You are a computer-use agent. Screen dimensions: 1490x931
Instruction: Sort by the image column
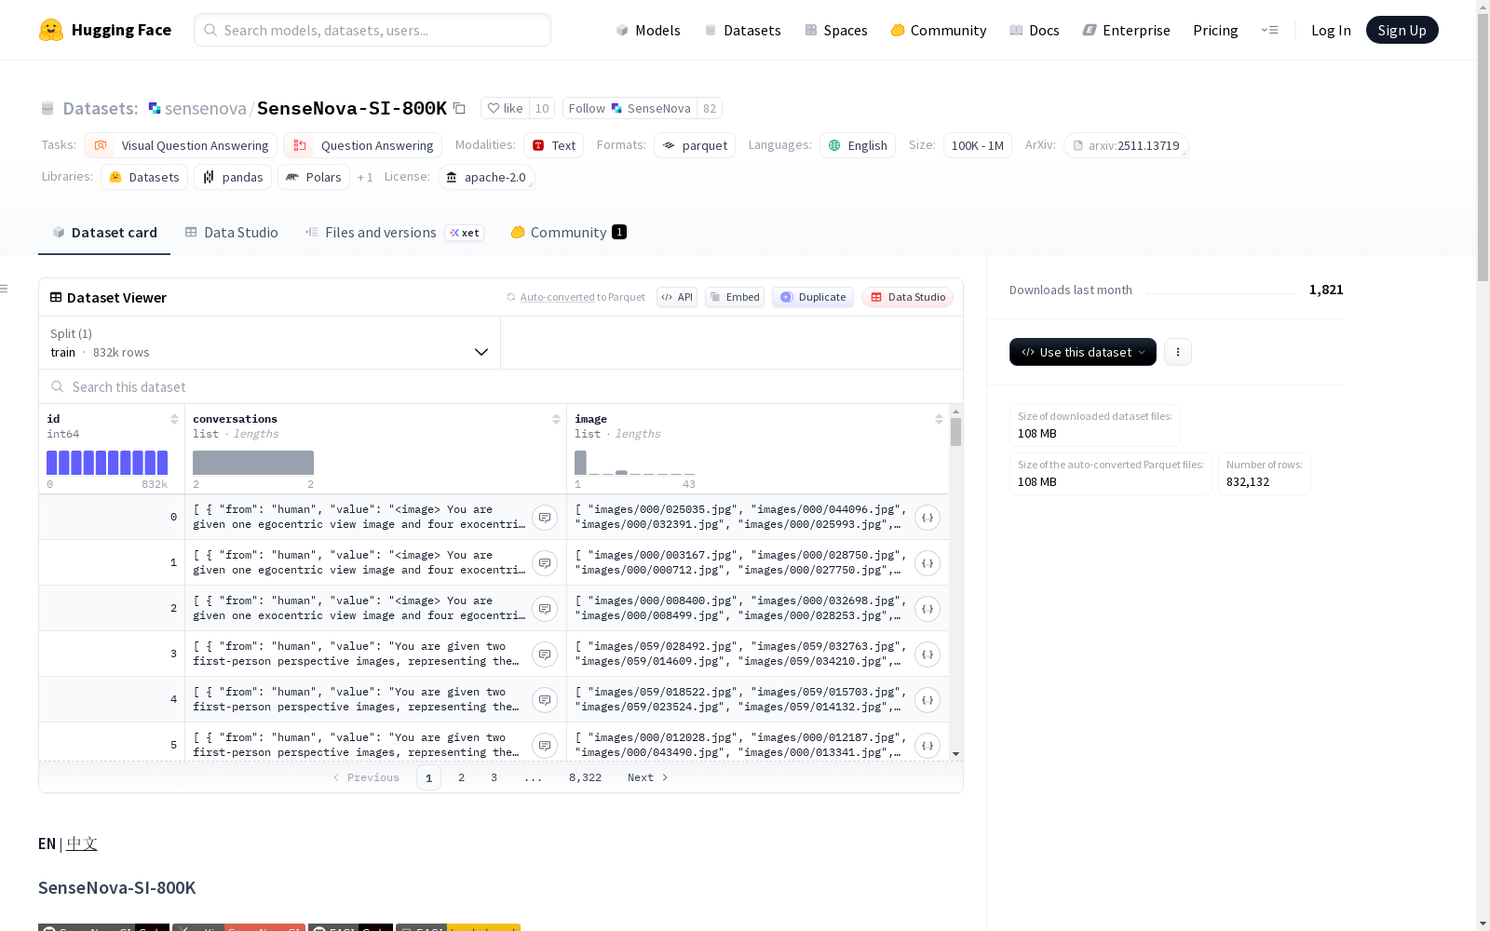[x=939, y=419]
